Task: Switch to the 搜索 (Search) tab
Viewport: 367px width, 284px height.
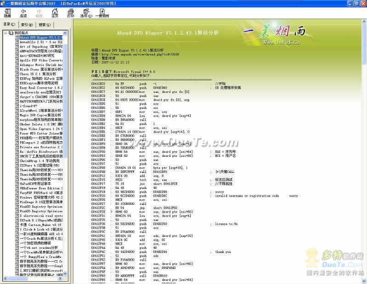Action: (x=44, y=25)
